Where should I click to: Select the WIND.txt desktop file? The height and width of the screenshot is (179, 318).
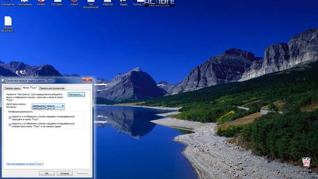point(107,3)
